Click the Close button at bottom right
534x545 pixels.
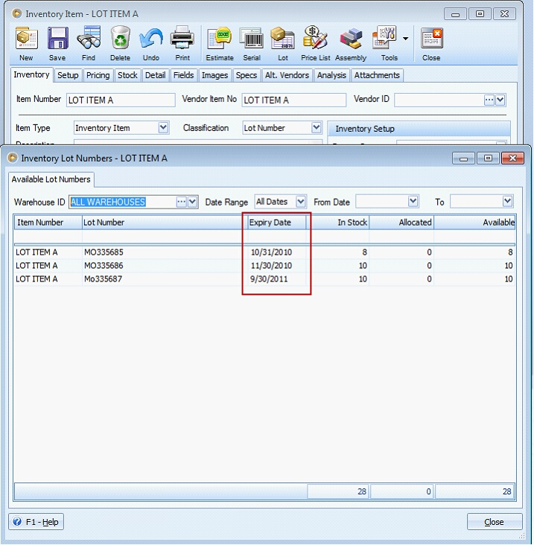pyautogui.click(x=494, y=522)
